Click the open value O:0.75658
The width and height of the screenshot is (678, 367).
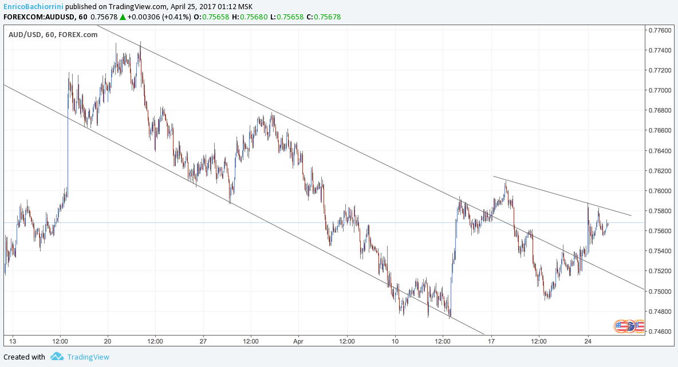click(x=211, y=17)
